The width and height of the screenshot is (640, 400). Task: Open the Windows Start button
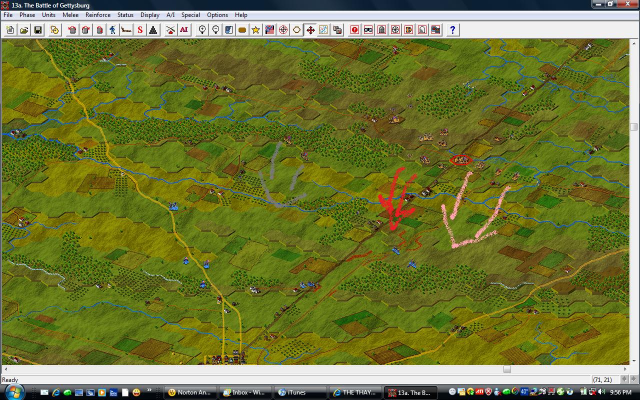(14, 392)
